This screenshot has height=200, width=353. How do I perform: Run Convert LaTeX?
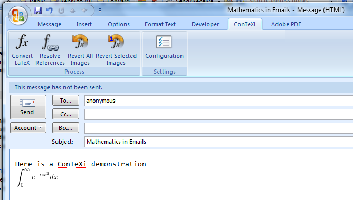[22, 49]
